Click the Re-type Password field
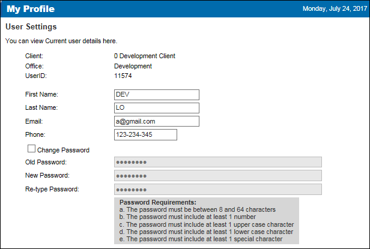Screen dimensions: 370x249 [x=218, y=190]
